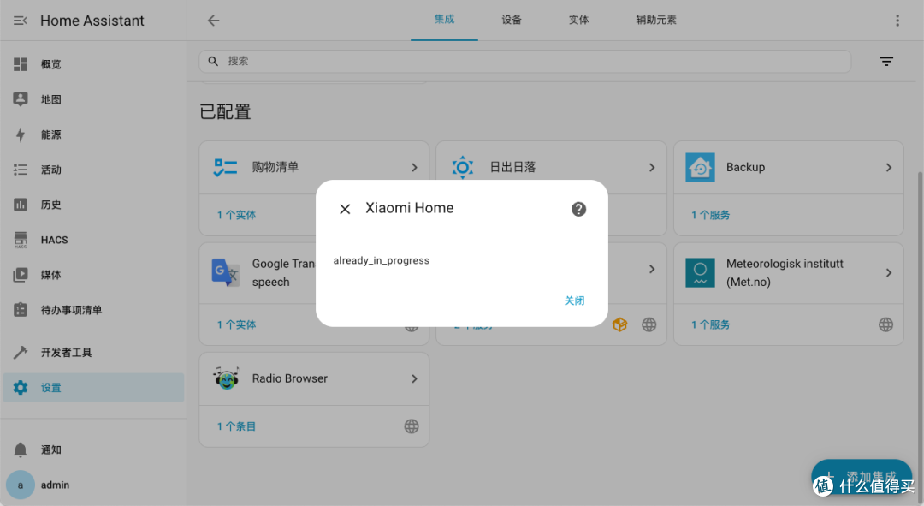Collapse the sidebar with hamburger icon
Screen dimensions: 924x506
(x=20, y=21)
